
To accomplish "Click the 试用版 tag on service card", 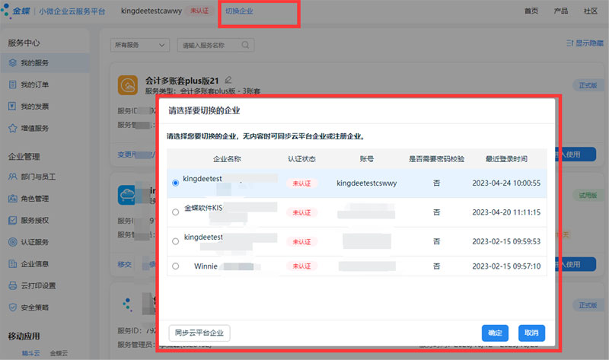I will click(x=588, y=195).
